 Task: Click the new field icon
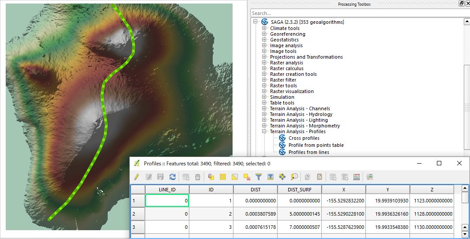tap(333, 177)
